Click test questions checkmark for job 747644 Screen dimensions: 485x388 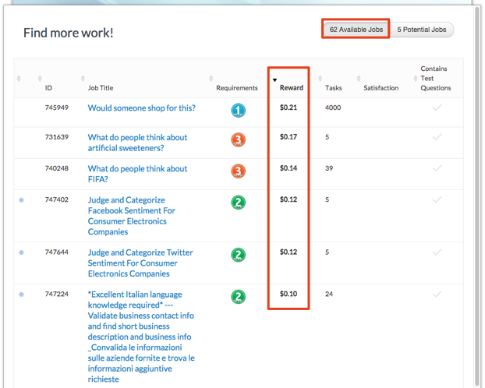pyautogui.click(x=437, y=252)
